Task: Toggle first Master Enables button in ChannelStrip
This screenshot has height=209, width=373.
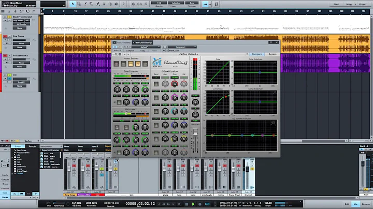Action: (x=117, y=64)
